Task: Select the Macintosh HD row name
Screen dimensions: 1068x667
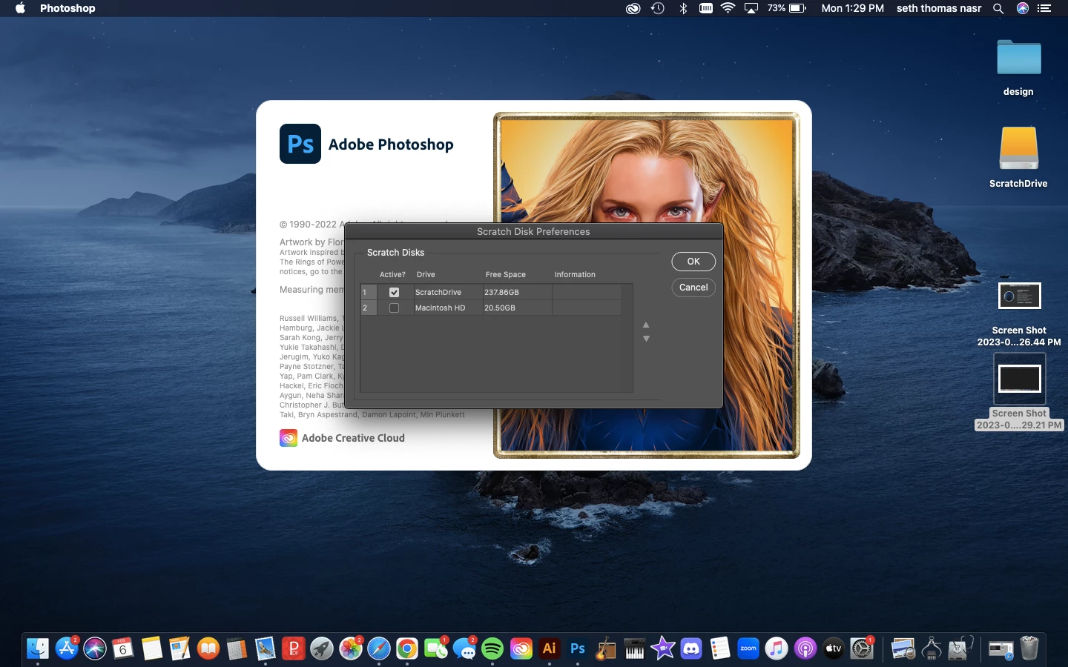Action: (441, 308)
